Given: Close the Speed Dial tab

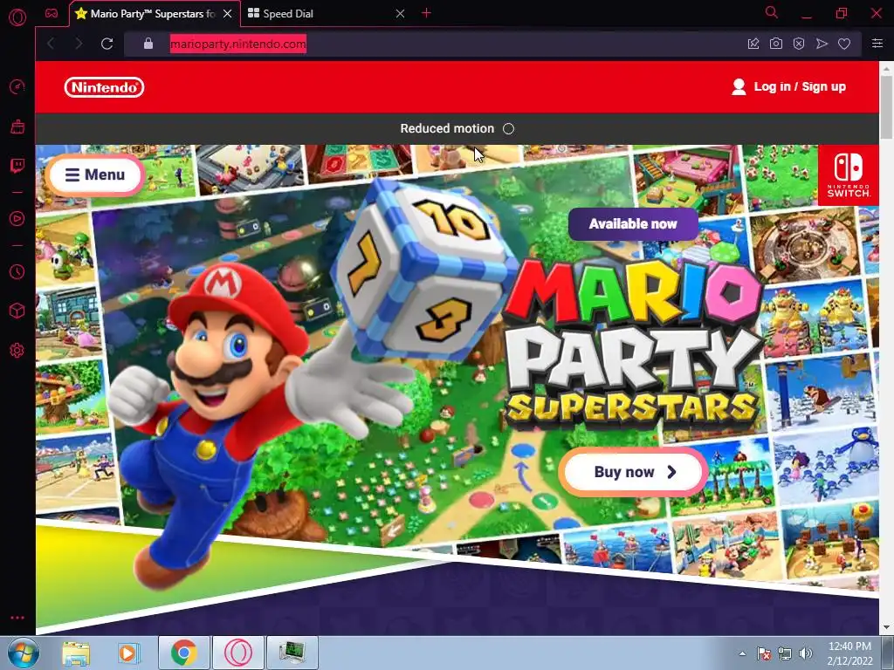Looking at the screenshot, I should click(x=400, y=14).
